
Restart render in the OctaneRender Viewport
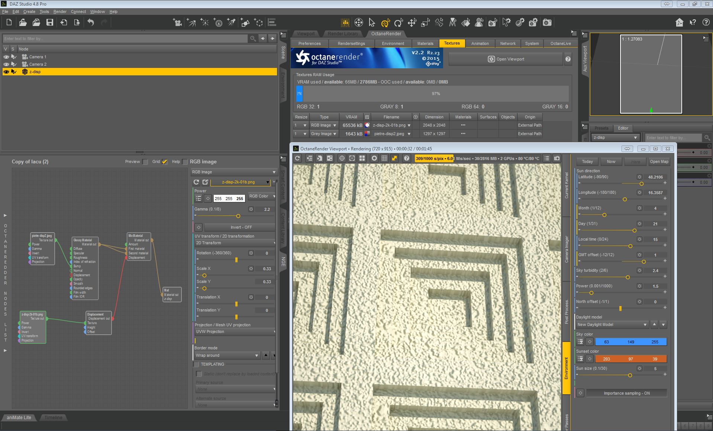297,159
